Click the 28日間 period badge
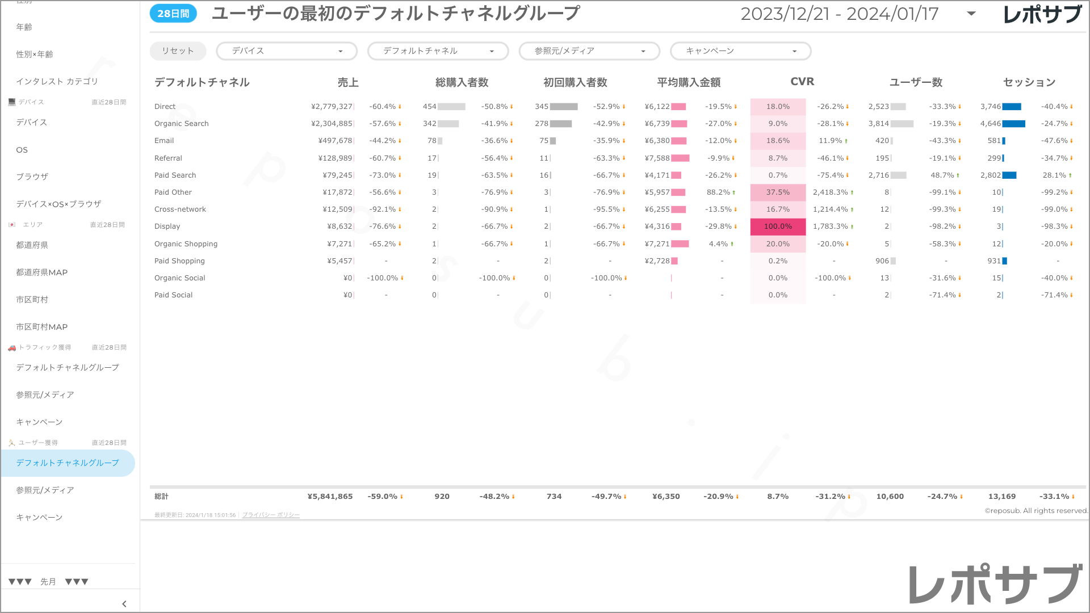 click(173, 14)
